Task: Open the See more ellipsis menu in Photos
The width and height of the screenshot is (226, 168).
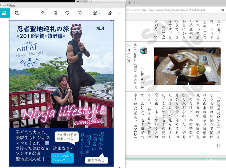Action: (x=121, y=13)
